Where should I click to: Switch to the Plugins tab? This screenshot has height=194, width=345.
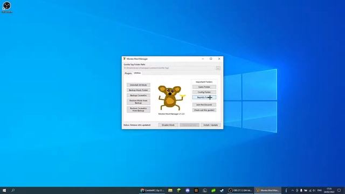(x=128, y=73)
